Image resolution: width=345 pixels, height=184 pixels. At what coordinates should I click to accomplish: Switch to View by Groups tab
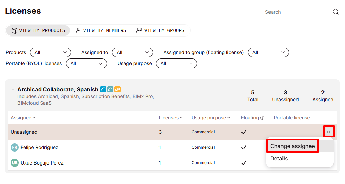tap(160, 30)
